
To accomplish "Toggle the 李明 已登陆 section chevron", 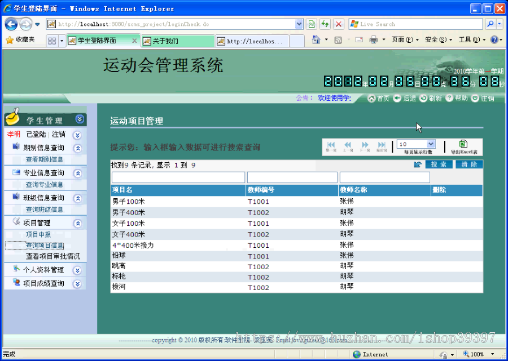I will (x=77, y=135).
